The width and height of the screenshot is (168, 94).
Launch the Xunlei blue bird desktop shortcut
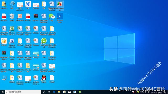tap(28, 5)
